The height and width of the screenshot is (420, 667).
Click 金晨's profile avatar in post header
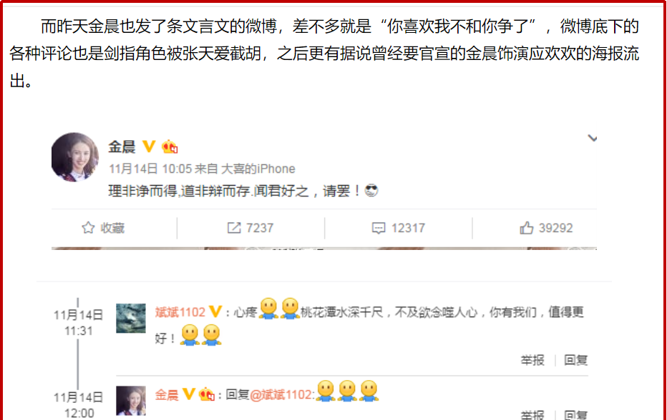(75, 157)
